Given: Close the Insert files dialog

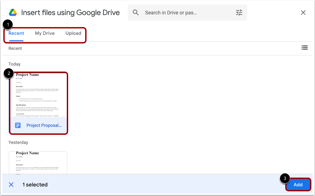Looking at the screenshot, I should pos(303,12).
